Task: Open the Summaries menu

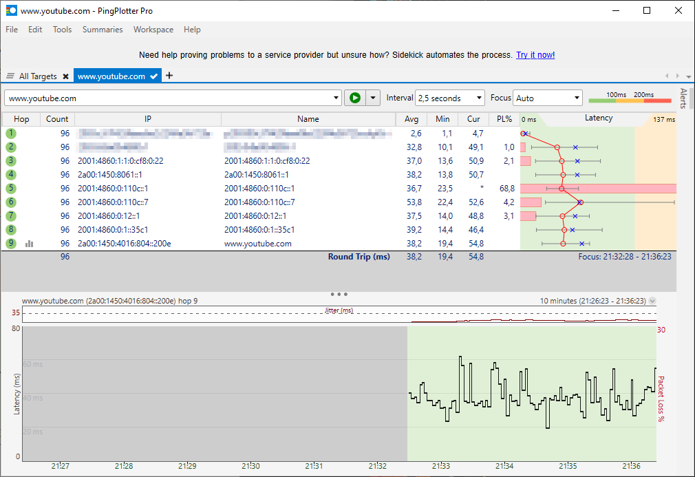Action: coord(103,30)
